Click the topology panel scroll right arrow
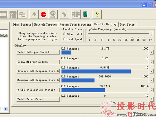 coord(6,109)
